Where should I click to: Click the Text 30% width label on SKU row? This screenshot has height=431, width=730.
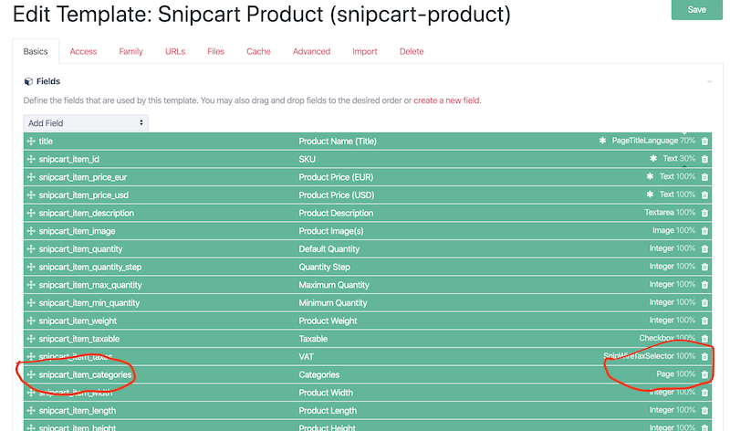tap(679, 158)
